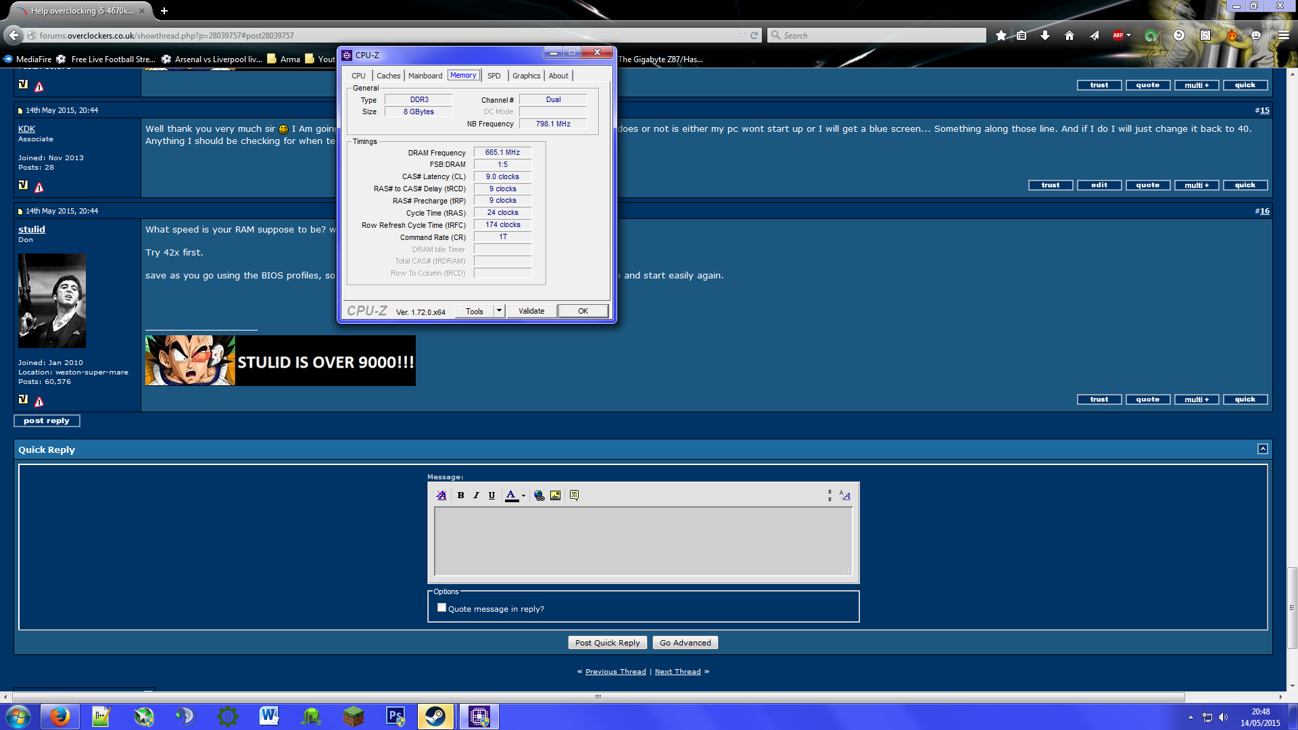
Task: Go to advanced reply editor
Action: point(686,643)
